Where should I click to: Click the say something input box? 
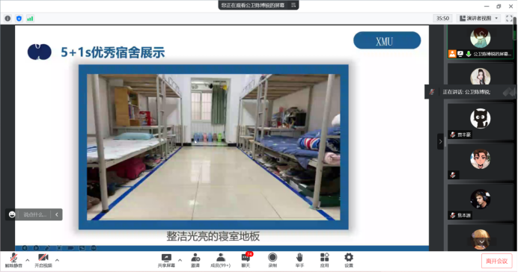tap(34, 214)
